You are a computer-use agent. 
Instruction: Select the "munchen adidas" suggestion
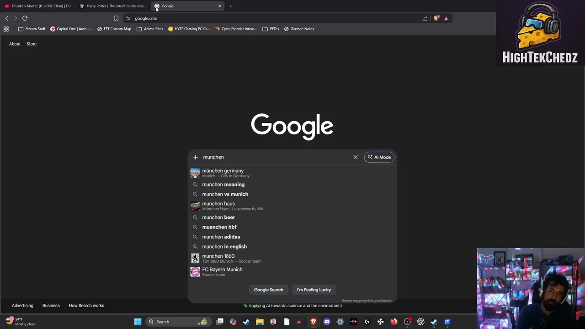point(292,237)
